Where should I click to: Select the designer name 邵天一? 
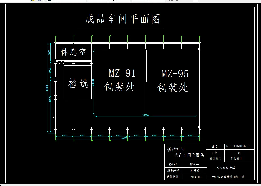[x=194, y=165]
